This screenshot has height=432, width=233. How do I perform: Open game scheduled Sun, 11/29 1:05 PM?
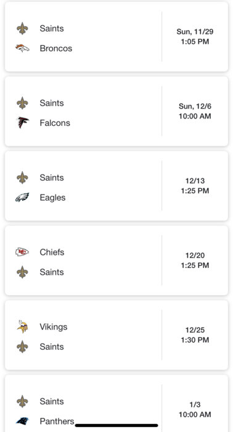(116, 36)
